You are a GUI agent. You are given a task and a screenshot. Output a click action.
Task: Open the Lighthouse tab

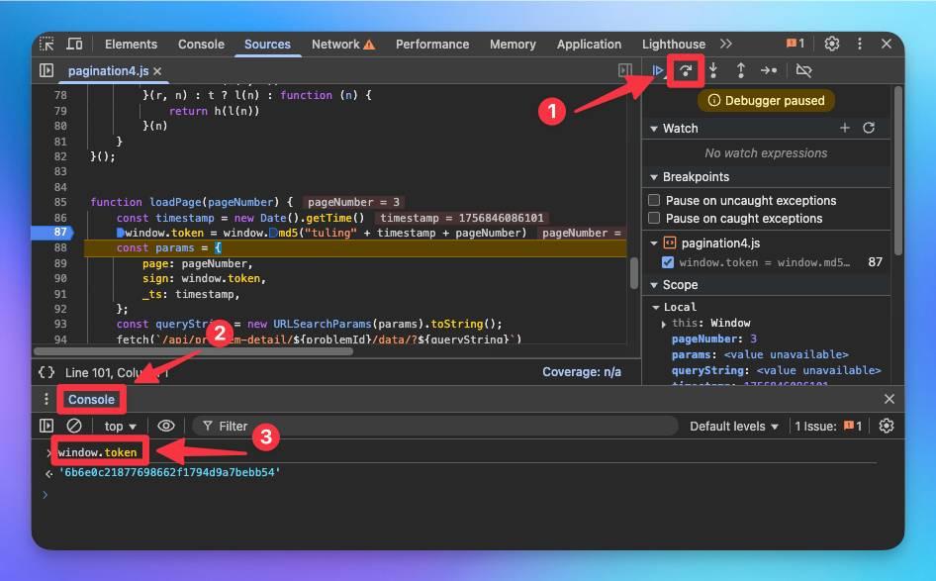coord(674,45)
